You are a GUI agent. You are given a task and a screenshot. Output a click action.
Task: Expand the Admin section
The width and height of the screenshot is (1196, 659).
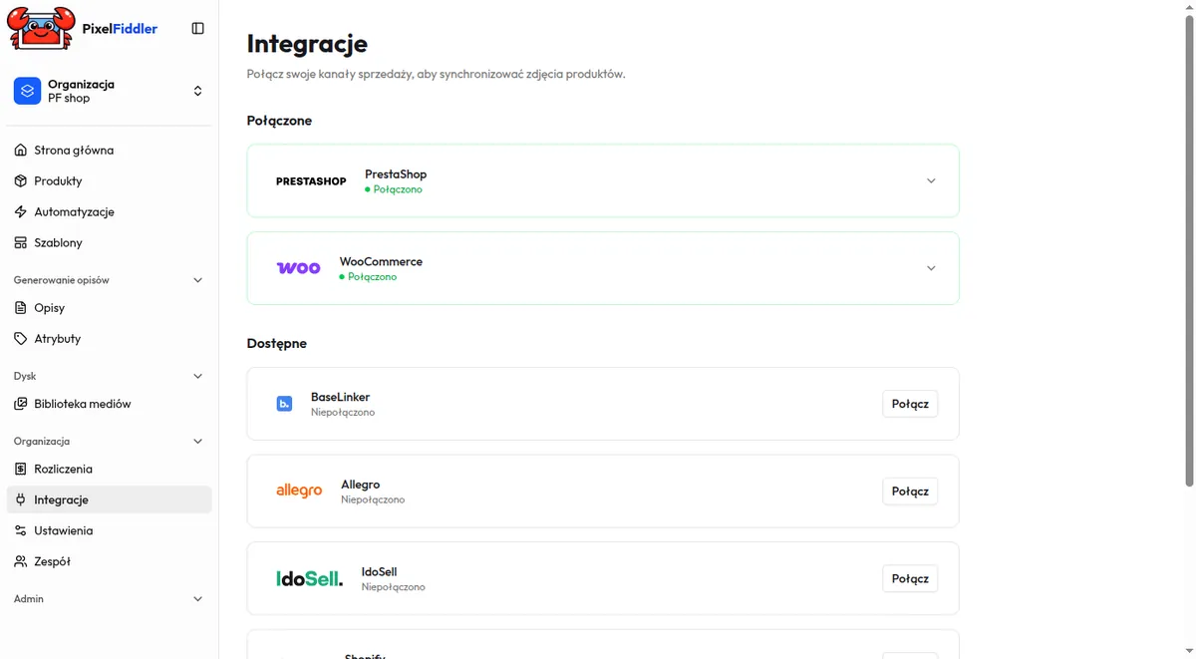pyautogui.click(x=197, y=599)
